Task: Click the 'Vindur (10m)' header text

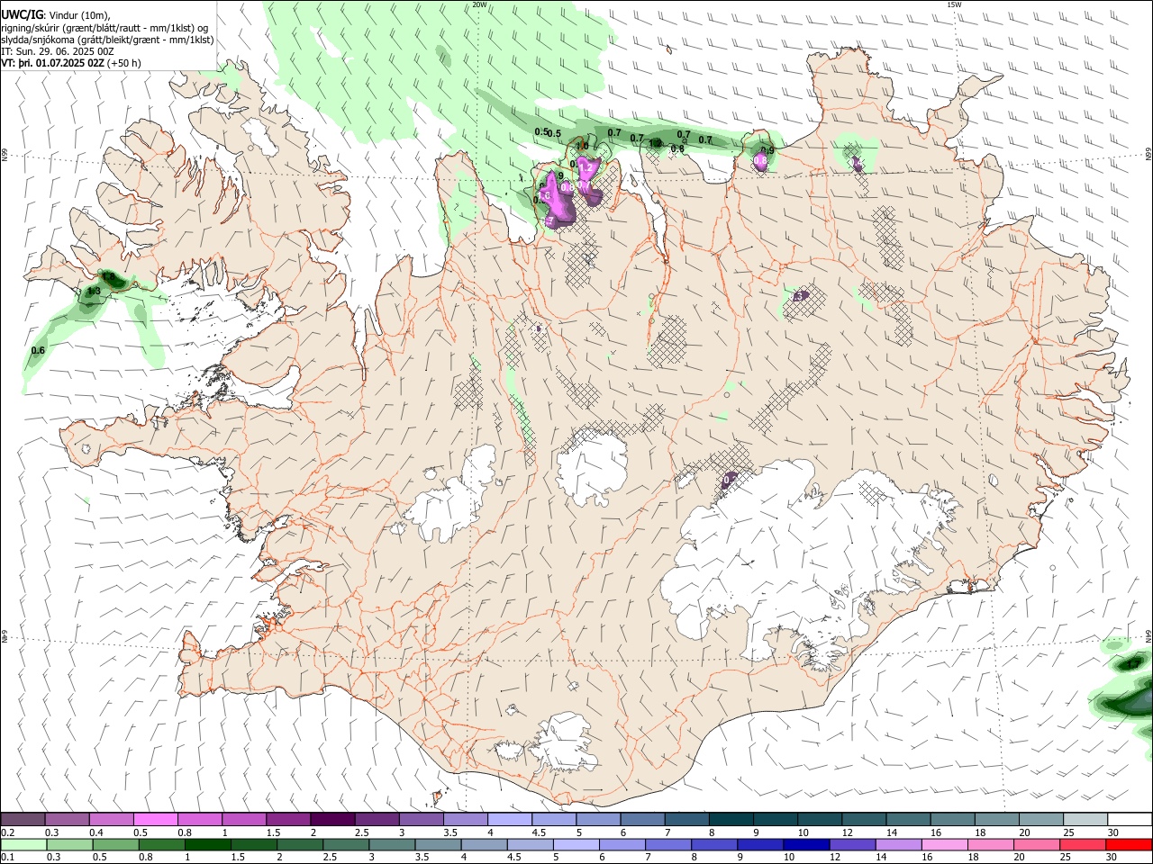Action: (80, 15)
